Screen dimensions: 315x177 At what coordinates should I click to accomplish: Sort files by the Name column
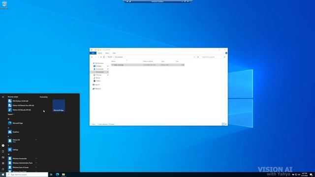tap(126, 61)
